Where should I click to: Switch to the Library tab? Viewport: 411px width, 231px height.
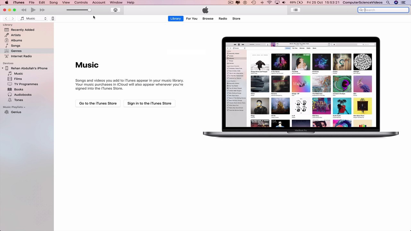click(176, 19)
